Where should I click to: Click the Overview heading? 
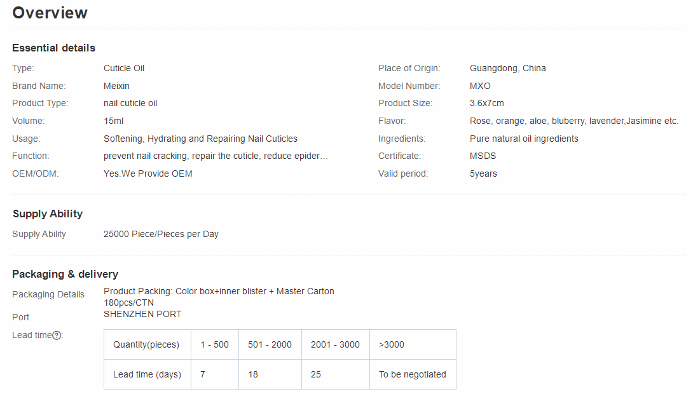(50, 13)
